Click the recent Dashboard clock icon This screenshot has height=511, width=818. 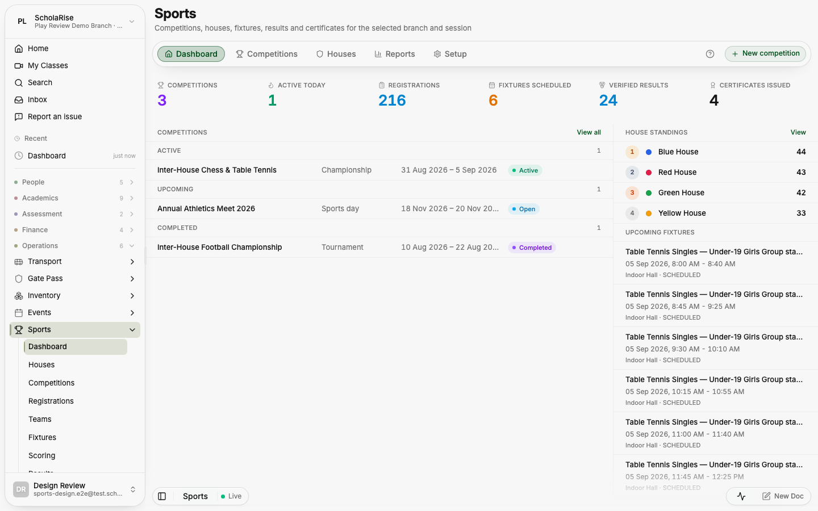pyautogui.click(x=19, y=156)
